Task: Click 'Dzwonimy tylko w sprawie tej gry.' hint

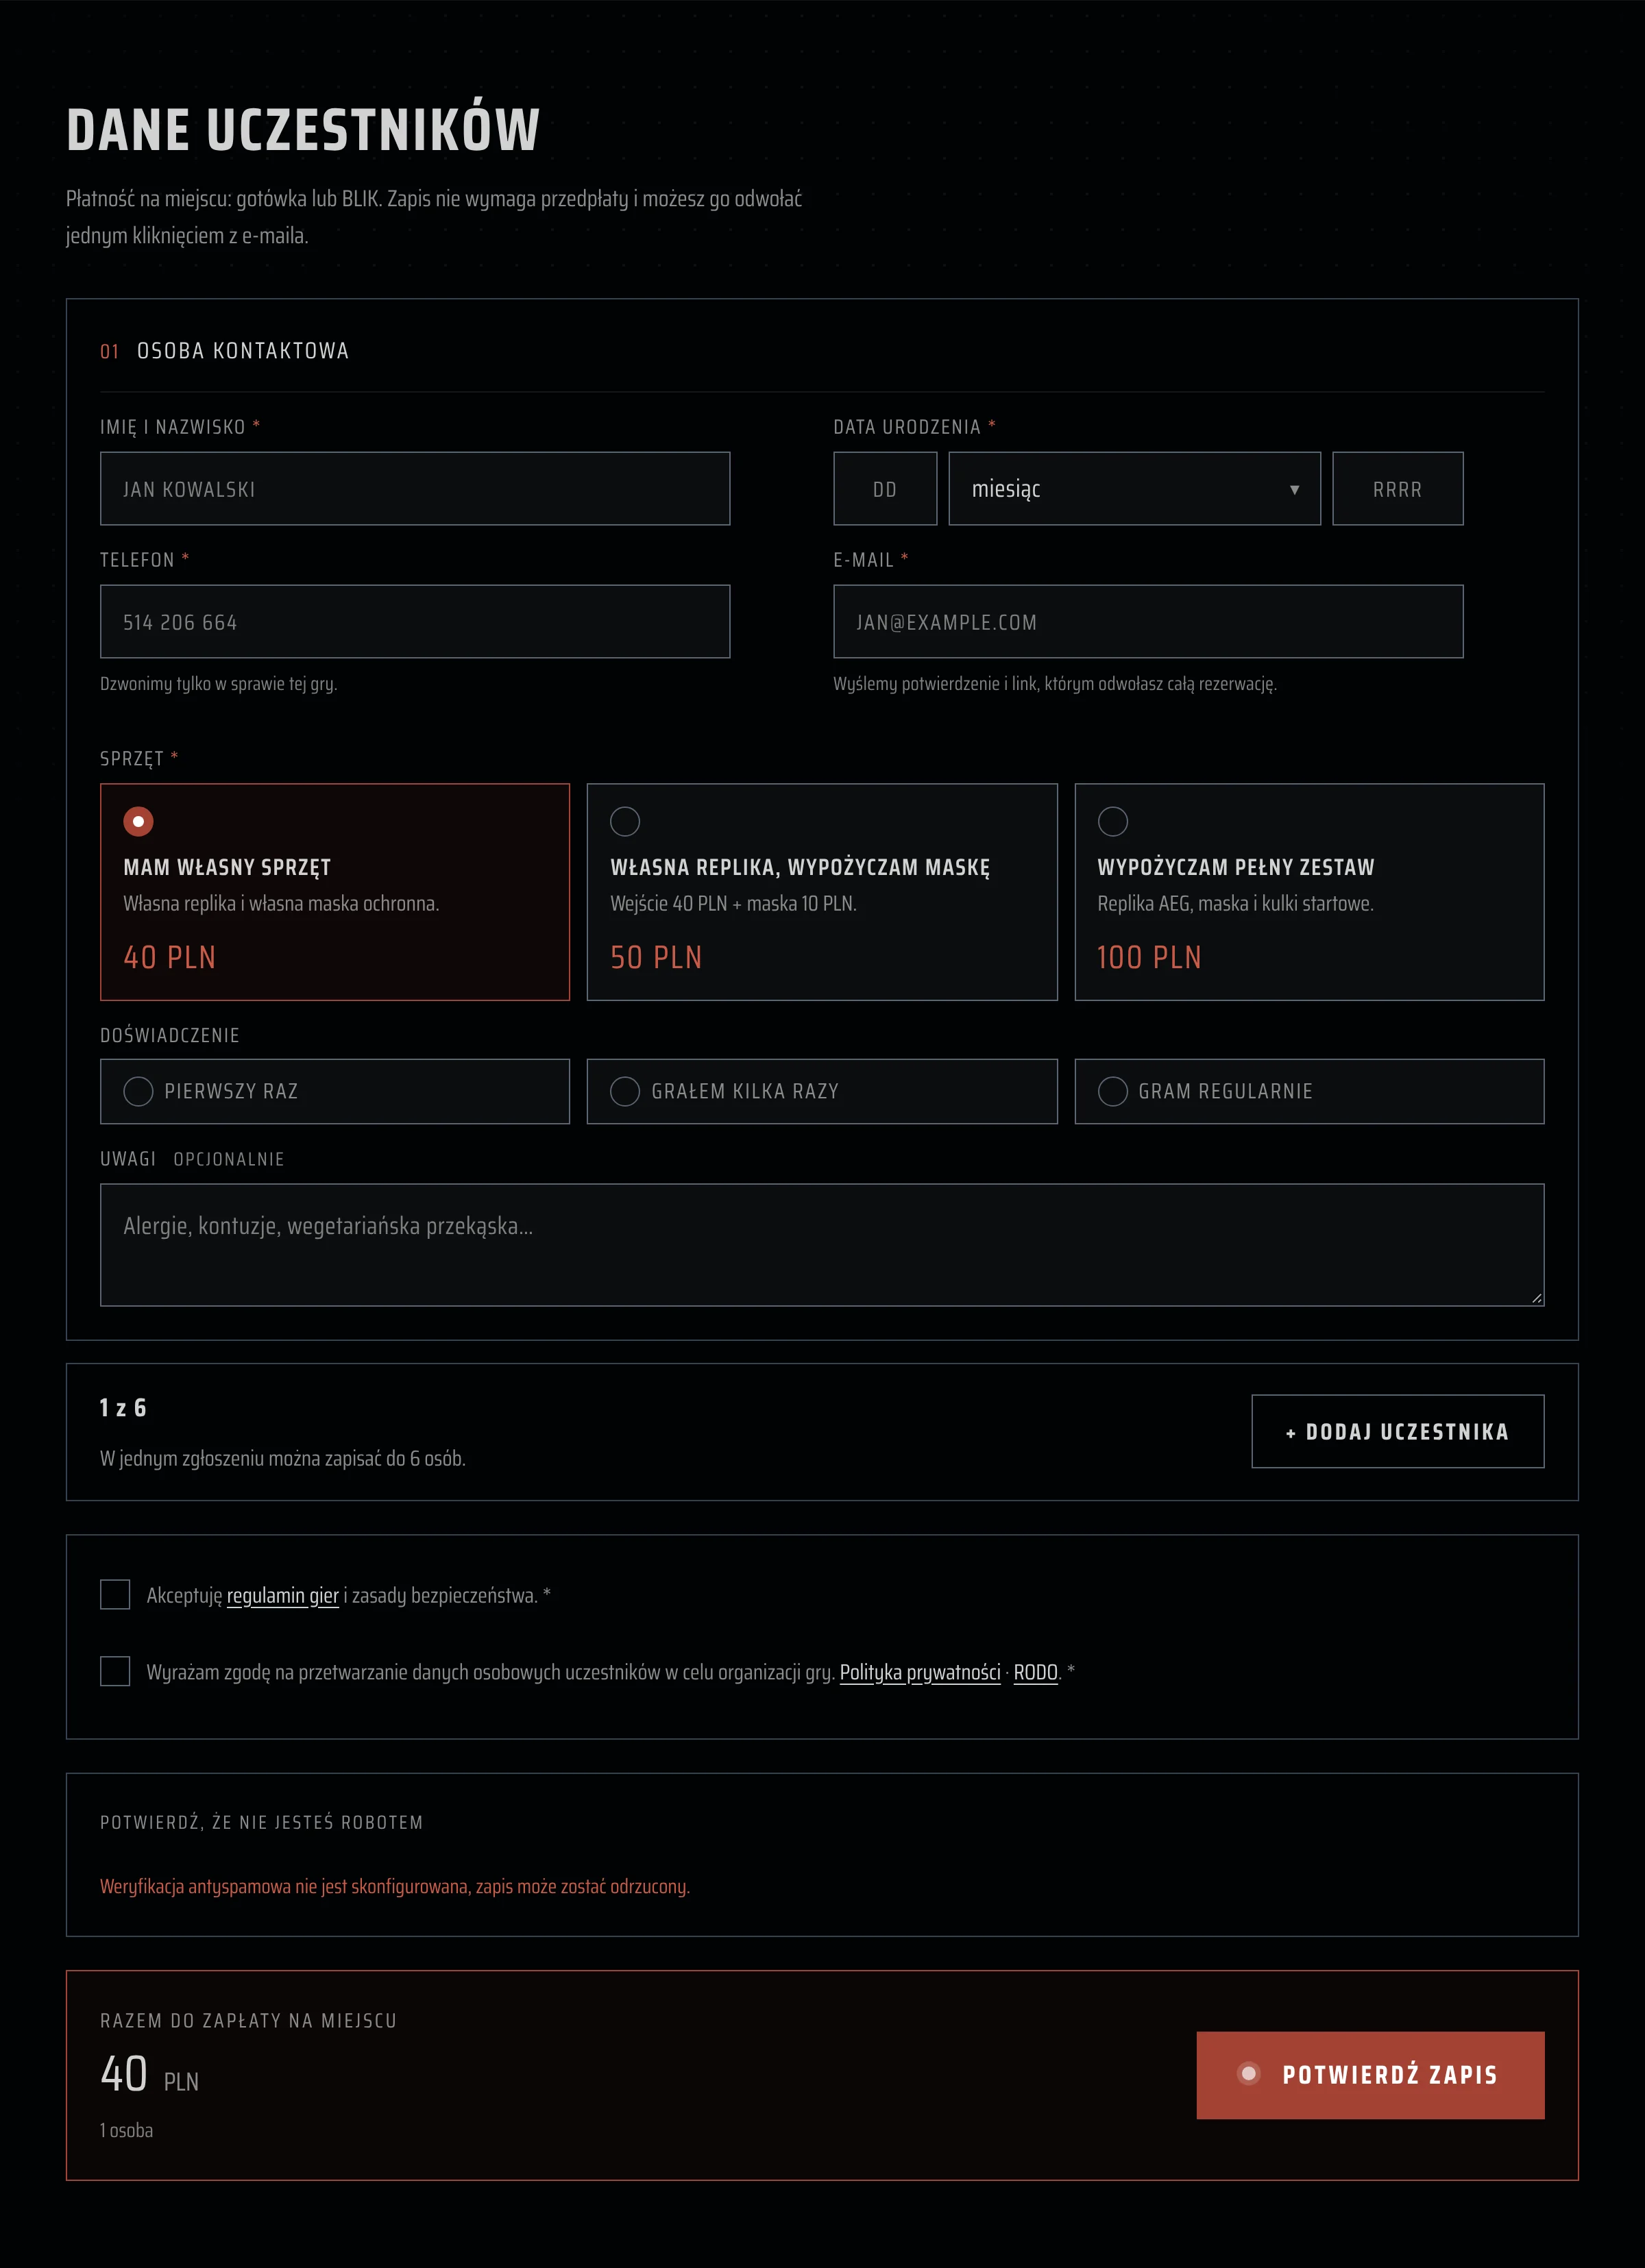Action: (218, 684)
